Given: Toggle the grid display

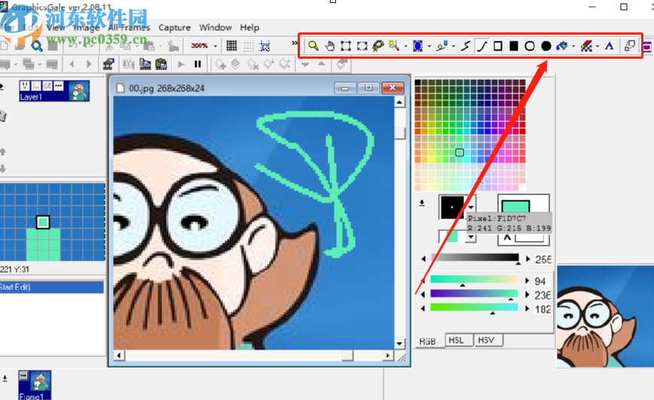Looking at the screenshot, I should click(x=232, y=46).
